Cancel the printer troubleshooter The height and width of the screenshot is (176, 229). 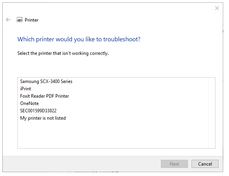pyautogui.click(x=205, y=164)
